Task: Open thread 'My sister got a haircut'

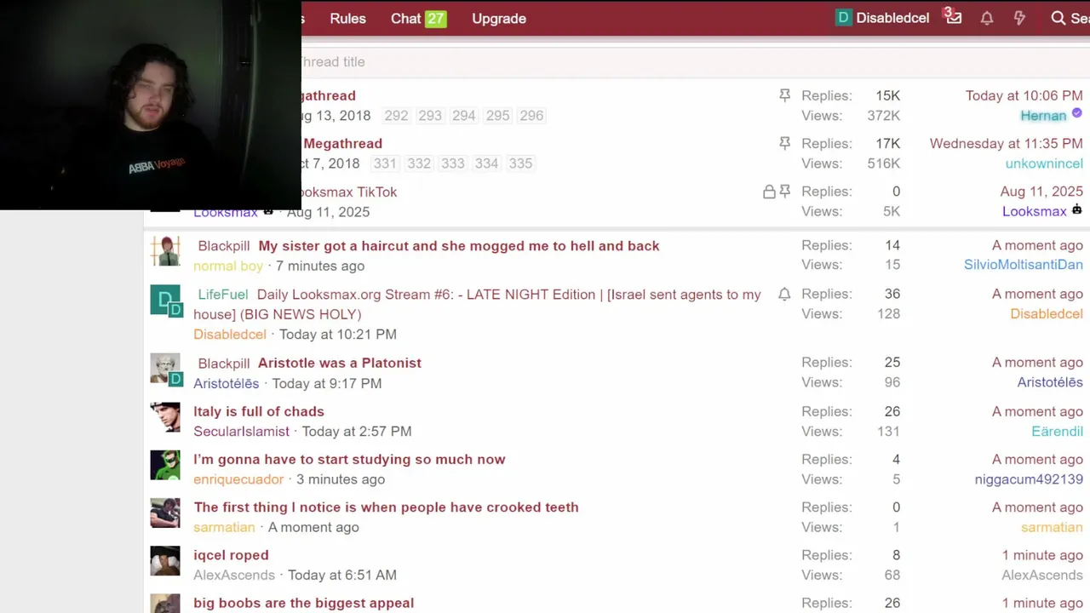Action: point(459,246)
